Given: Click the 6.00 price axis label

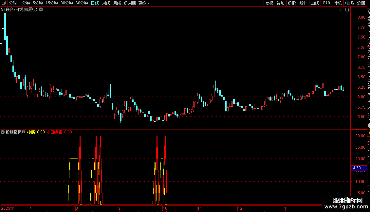Looking at the screenshot, I should click(361, 97).
